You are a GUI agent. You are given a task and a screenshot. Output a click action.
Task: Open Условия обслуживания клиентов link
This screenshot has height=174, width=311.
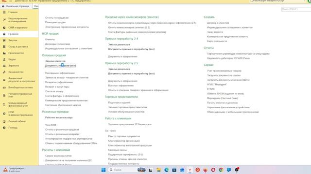tap(126, 112)
